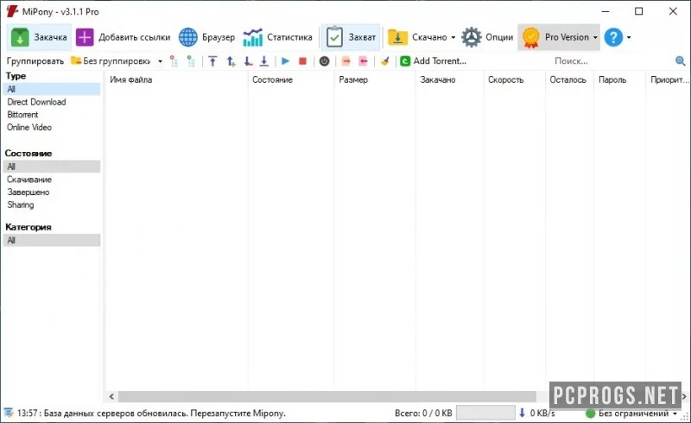The width and height of the screenshot is (691, 423).
Task: Expand the Pro Version dropdown arrow
Action: 595,37
